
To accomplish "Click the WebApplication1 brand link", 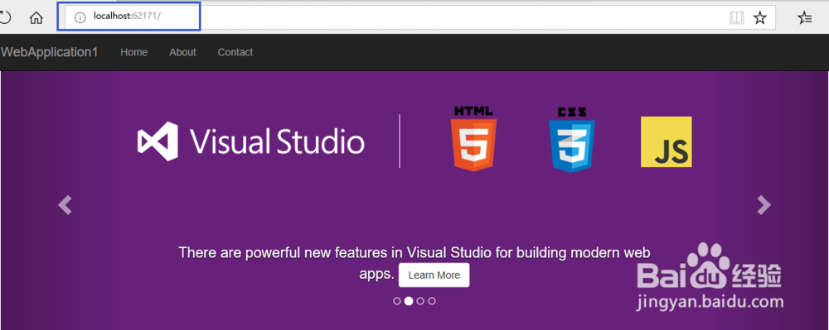I will point(49,52).
